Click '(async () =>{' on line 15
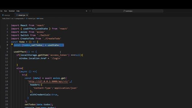The width and height of the screenshot is (192, 108). (28, 71)
